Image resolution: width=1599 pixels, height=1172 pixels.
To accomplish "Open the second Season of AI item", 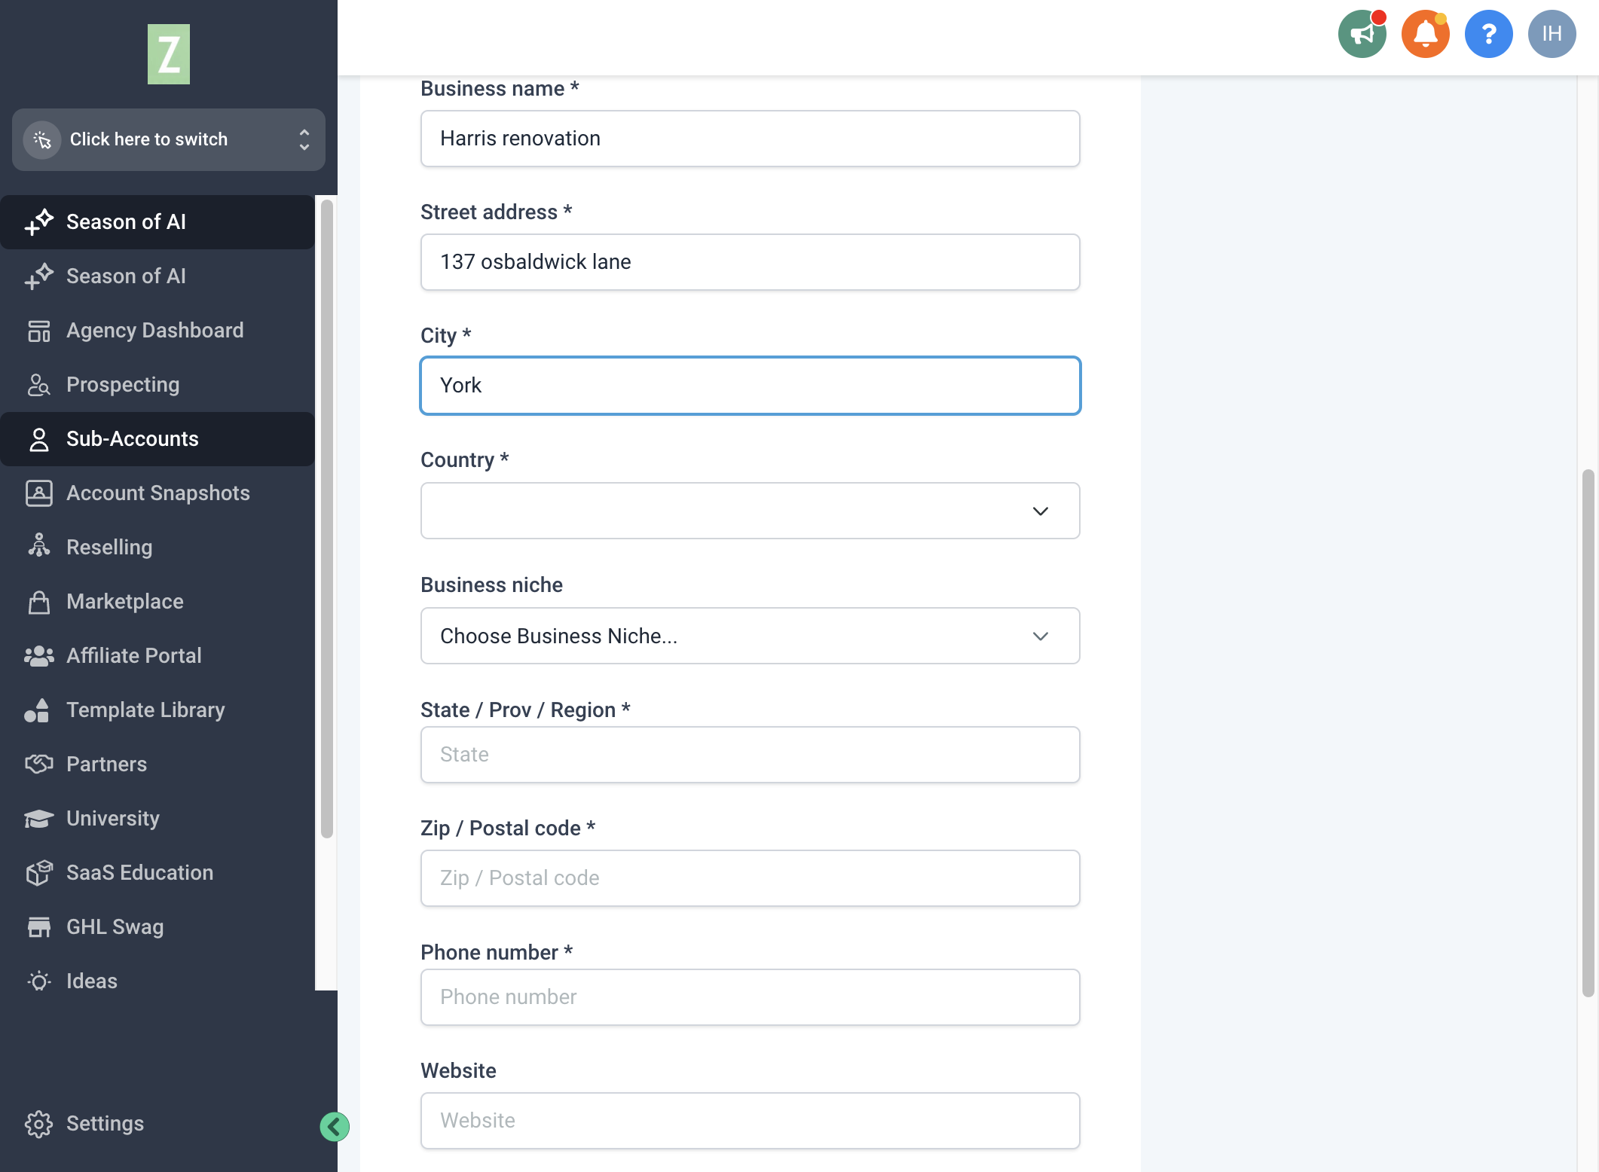I will pos(157,276).
